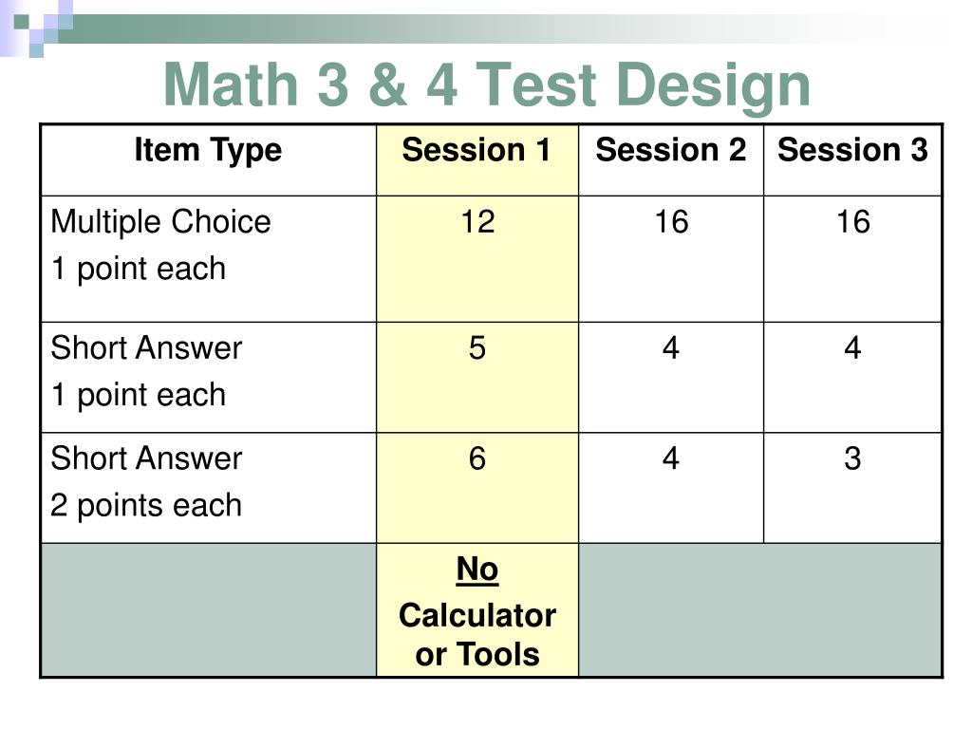Click the Session 1 Multiple Choice value 12
972x729 pixels.
click(x=477, y=221)
